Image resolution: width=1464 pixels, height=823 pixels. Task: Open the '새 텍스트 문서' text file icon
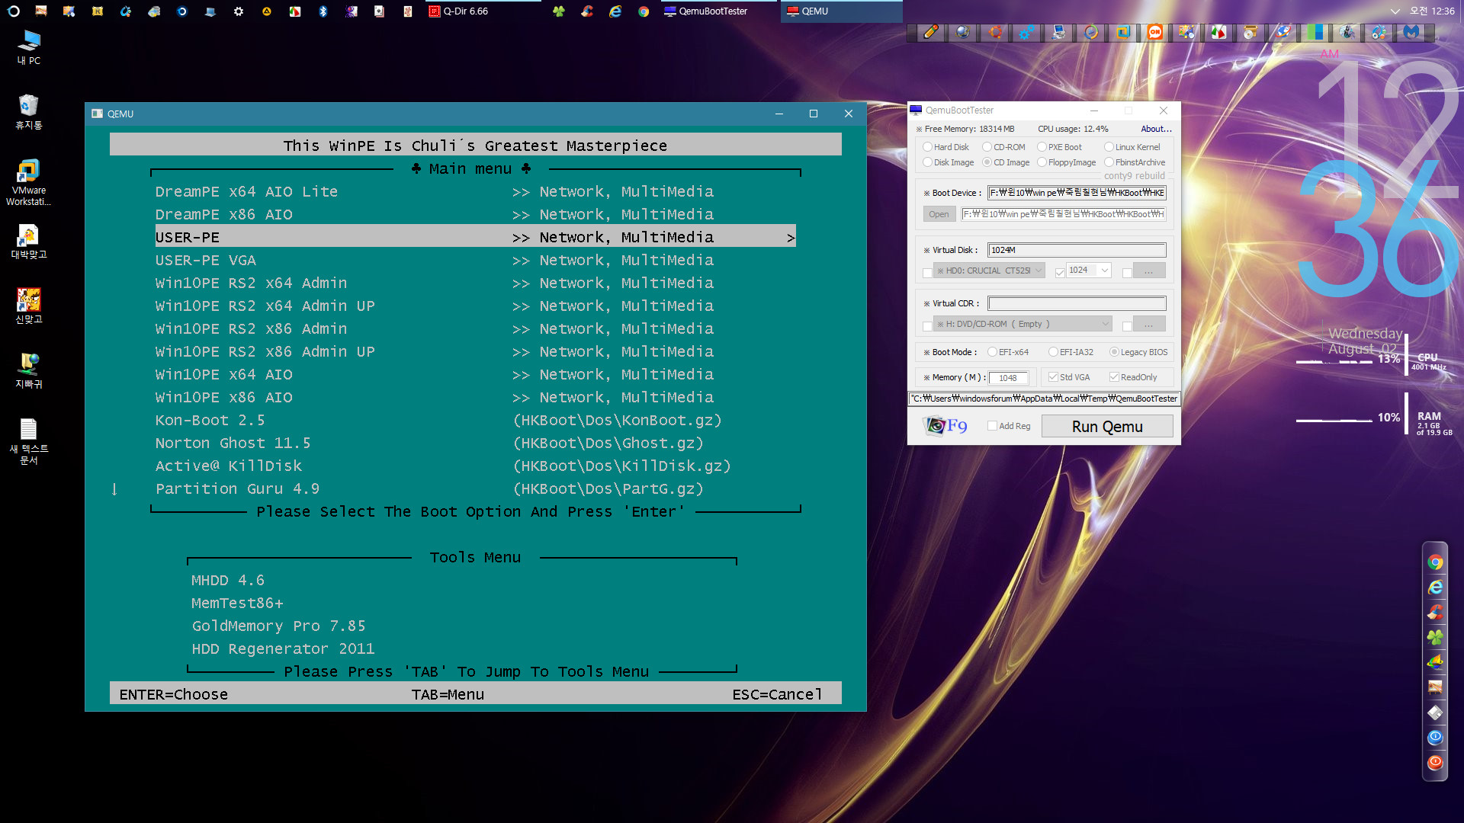29,442
